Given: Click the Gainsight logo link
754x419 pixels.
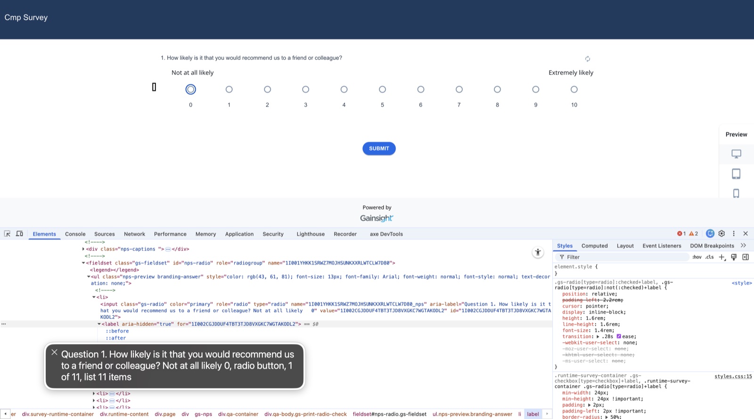Looking at the screenshot, I should [377, 218].
